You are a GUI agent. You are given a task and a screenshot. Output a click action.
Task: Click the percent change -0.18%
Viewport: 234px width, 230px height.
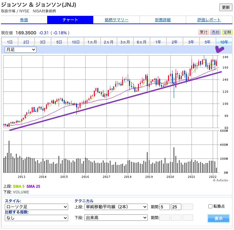60,33
